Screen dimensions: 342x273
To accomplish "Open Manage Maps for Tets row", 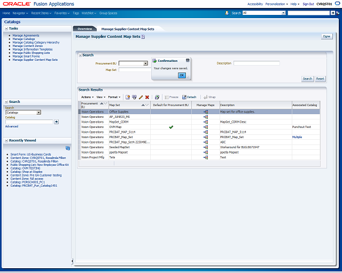I will pos(206,157).
